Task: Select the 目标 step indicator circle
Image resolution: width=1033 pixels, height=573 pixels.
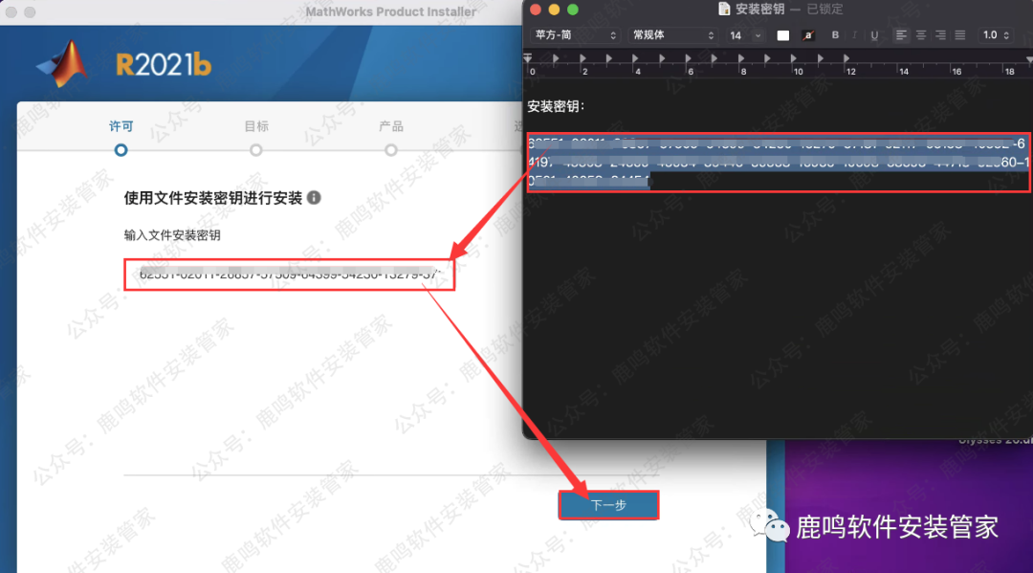Action: [255, 150]
